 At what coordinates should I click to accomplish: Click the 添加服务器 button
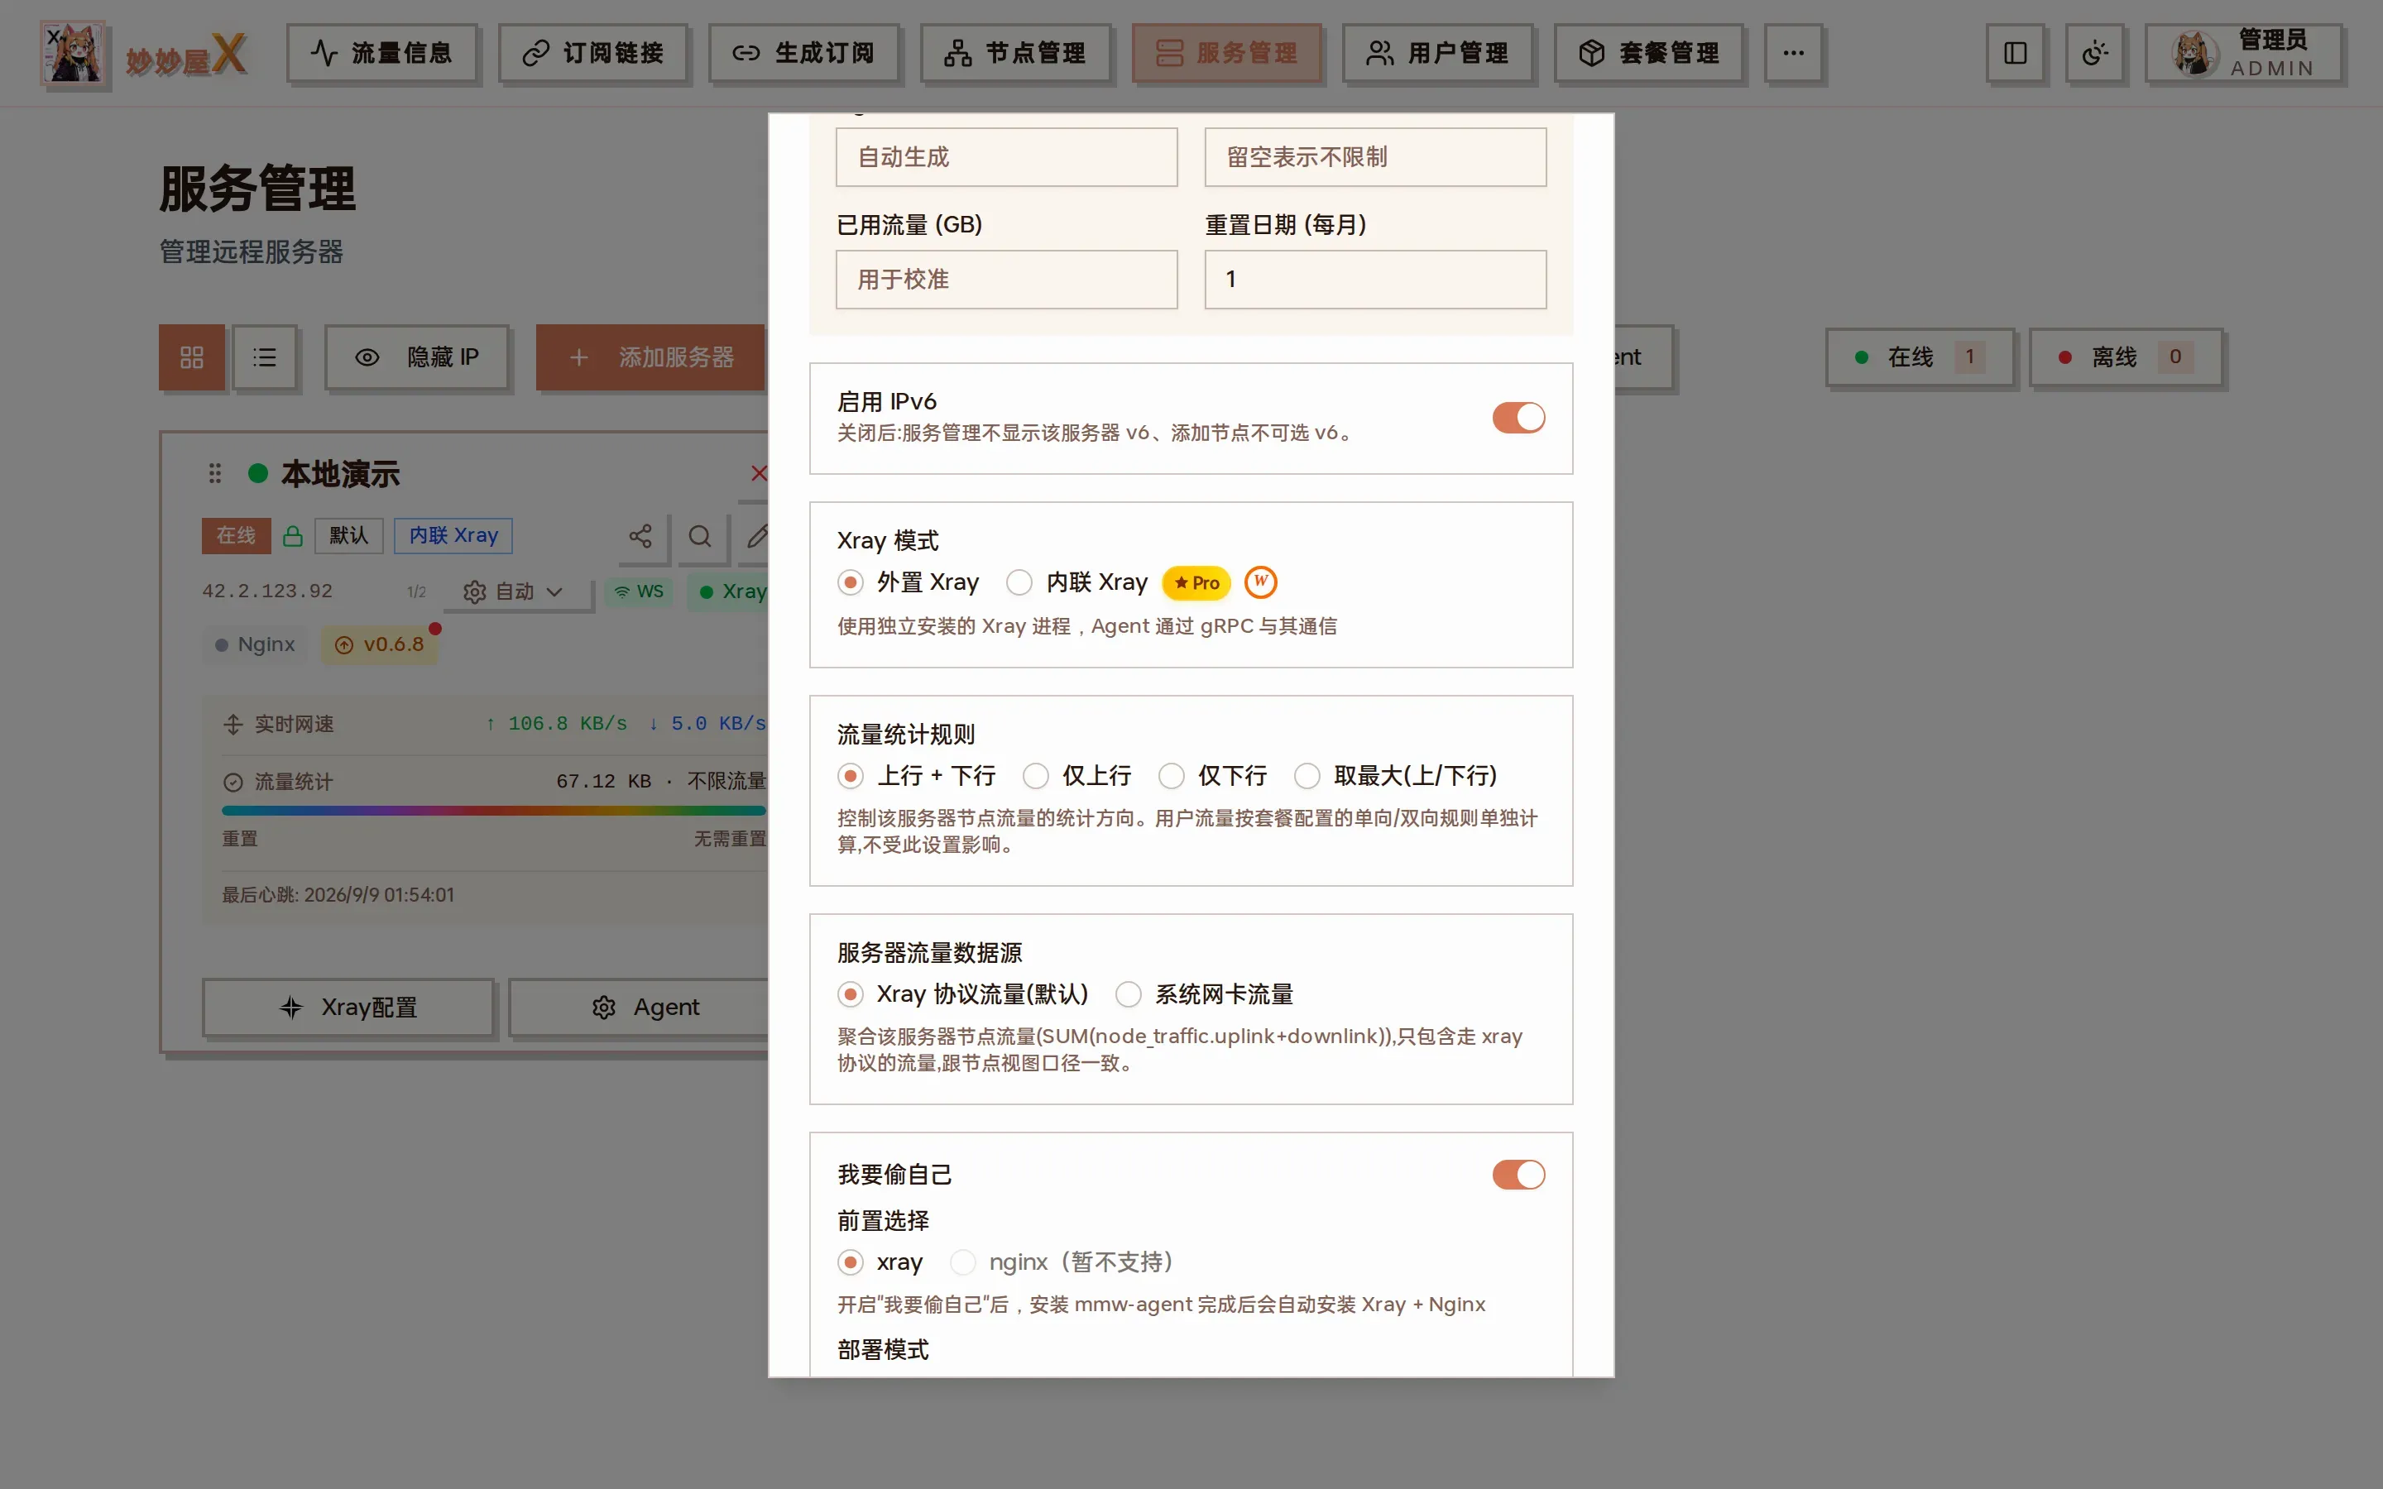tap(651, 357)
